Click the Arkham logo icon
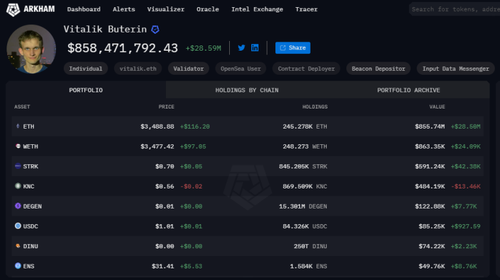The width and height of the screenshot is (500, 280). coord(12,9)
